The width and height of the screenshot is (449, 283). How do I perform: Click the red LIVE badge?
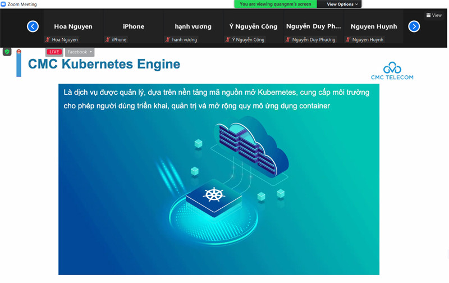[54, 52]
